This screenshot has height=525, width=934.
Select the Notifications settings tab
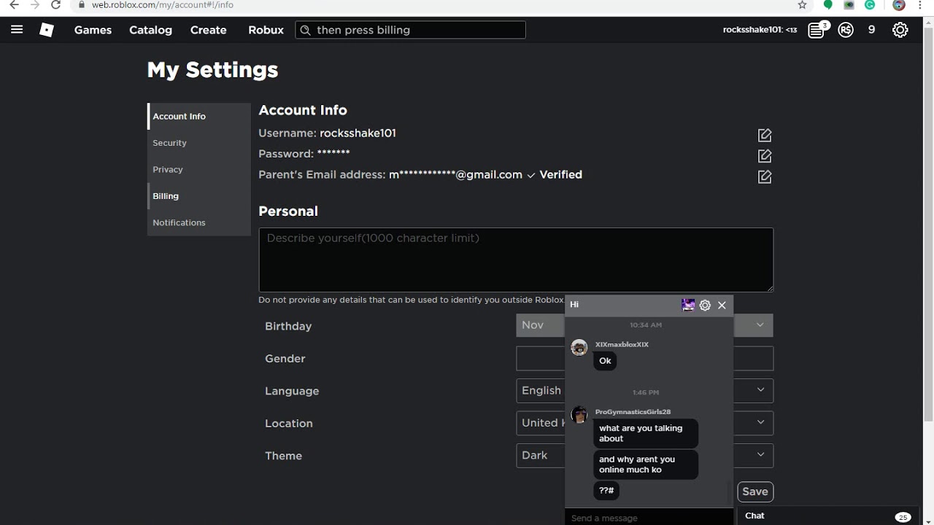pos(199,222)
